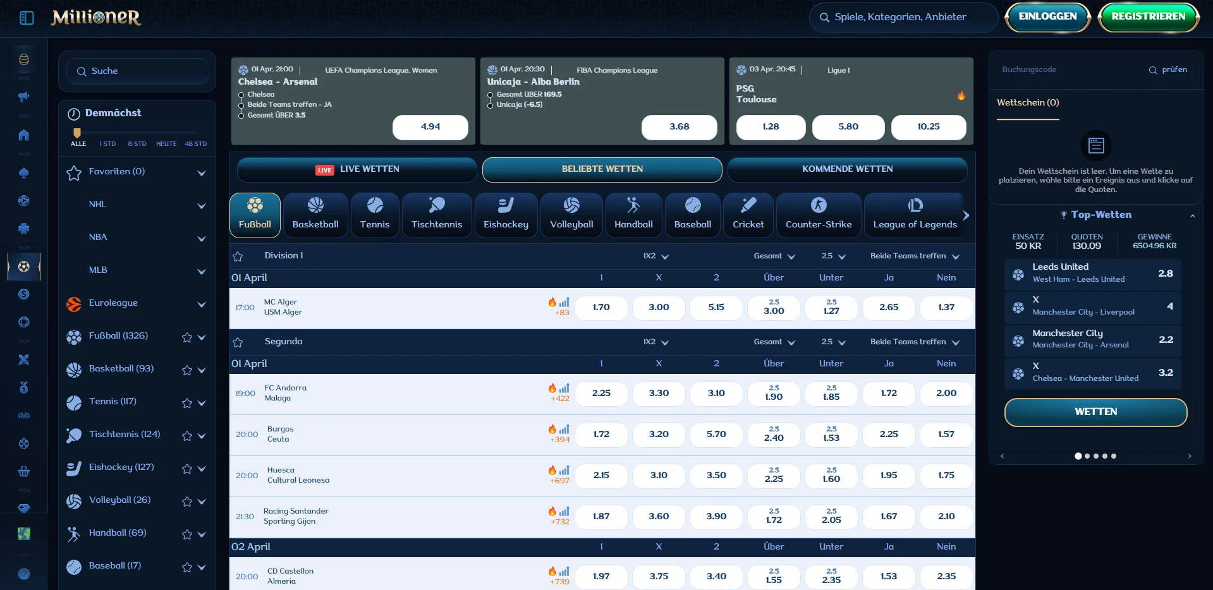Open the Cricket betting category icon

pos(748,205)
